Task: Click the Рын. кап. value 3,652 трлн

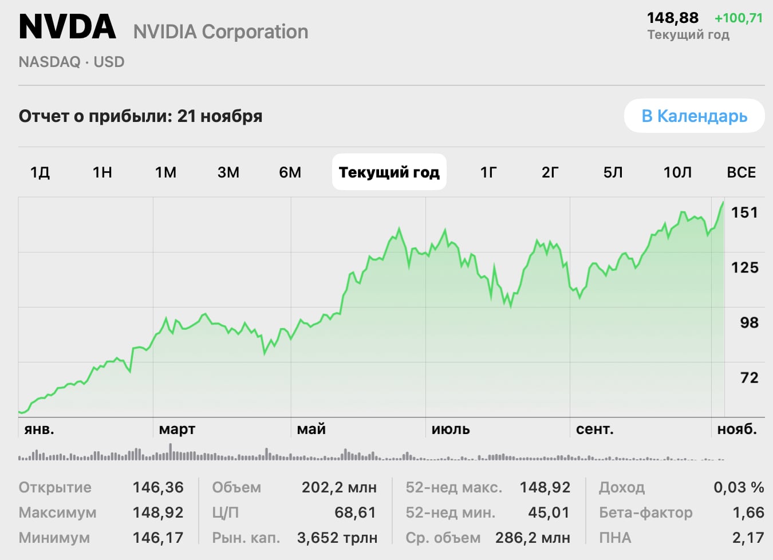Action: pyautogui.click(x=337, y=538)
